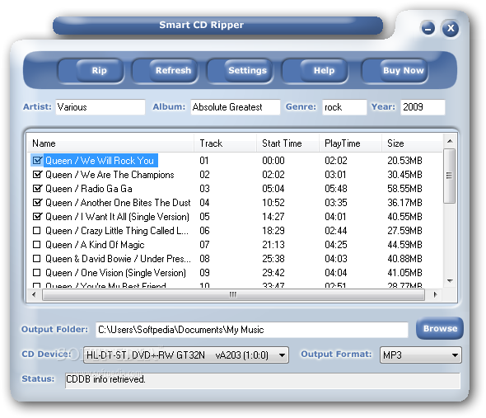The image size is (486, 418).
Task: Click the horizontal scrollbar thumb
Action: pos(233,294)
